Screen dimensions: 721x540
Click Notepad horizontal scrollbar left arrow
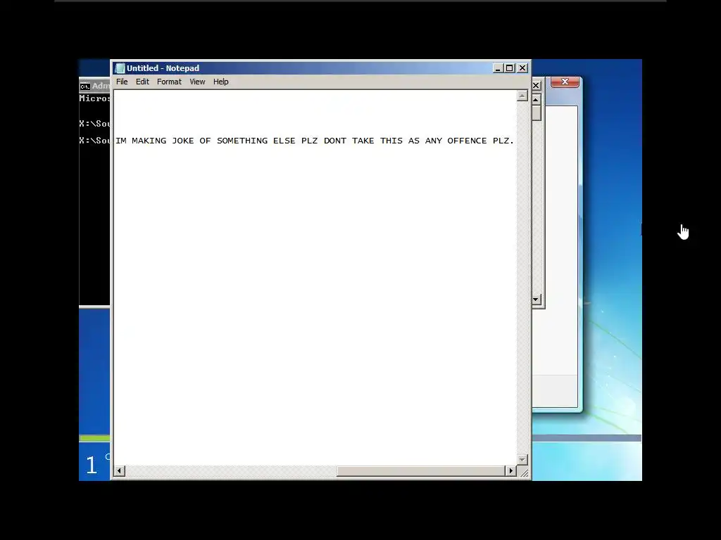[119, 470]
